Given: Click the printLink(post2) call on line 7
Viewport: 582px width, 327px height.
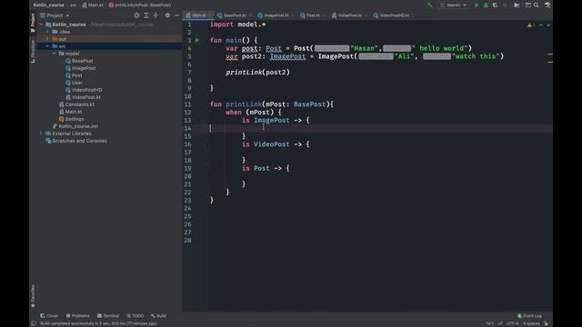Looking at the screenshot, I should (257, 73).
